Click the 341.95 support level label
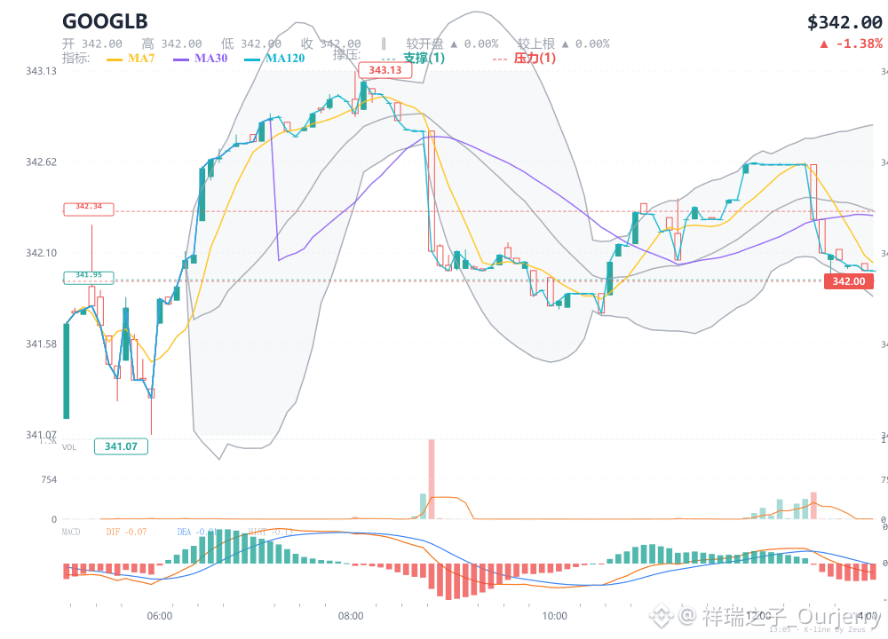 click(x=89, y=277)
